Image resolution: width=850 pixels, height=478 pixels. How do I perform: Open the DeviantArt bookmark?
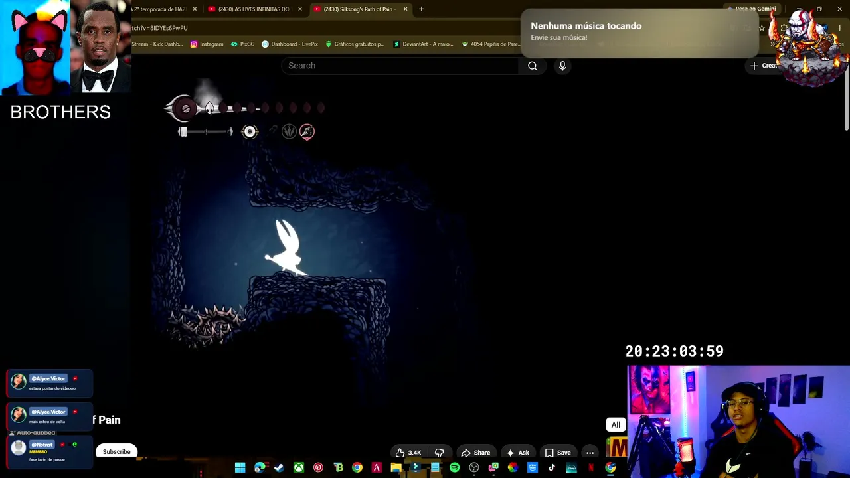pos(423,44)
